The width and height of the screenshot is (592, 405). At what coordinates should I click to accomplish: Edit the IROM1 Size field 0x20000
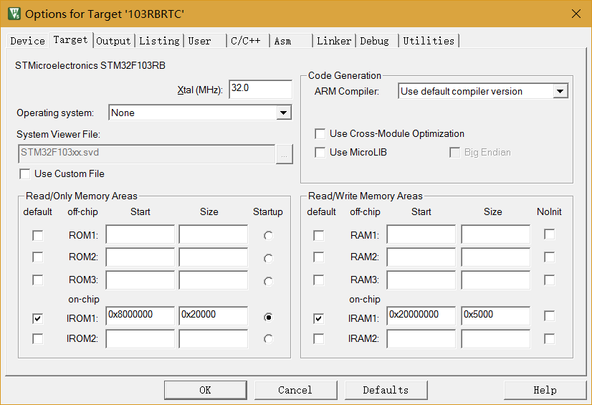214,315
